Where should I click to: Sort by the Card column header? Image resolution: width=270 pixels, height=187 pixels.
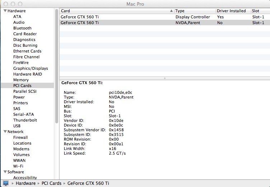pos(117,11)
